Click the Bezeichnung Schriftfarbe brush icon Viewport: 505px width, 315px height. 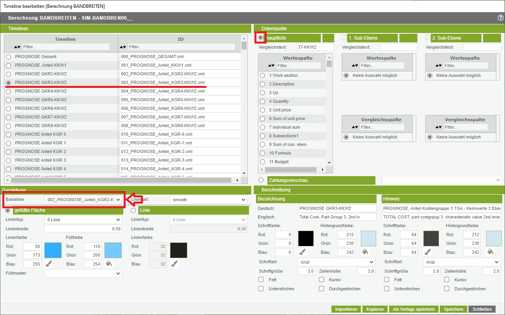click(x=302, y=252)
